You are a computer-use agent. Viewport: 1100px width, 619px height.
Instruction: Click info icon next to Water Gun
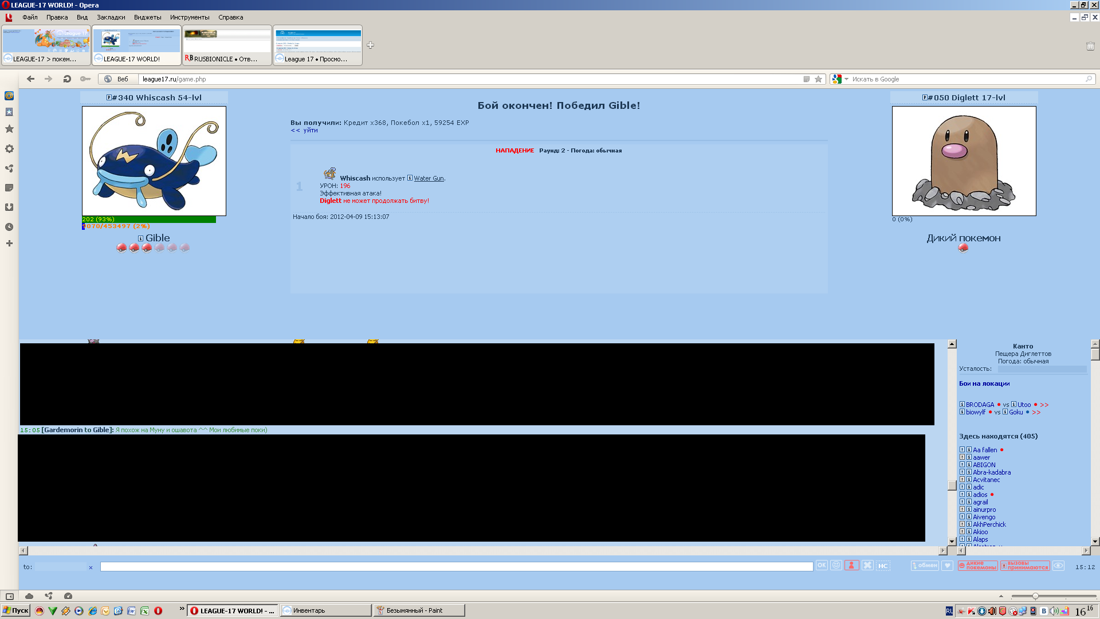click(x=410, y=178)
